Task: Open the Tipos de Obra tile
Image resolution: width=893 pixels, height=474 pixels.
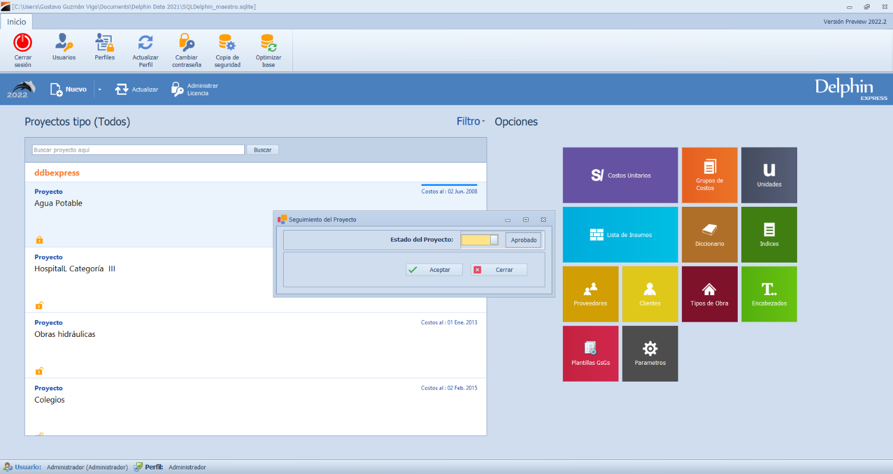Action: tap(709, 294)
